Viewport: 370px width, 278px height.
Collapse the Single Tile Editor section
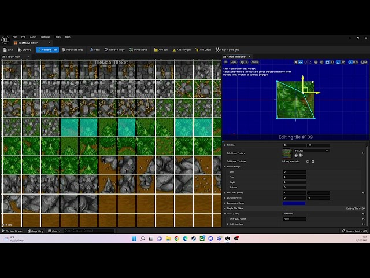(225, 209)
